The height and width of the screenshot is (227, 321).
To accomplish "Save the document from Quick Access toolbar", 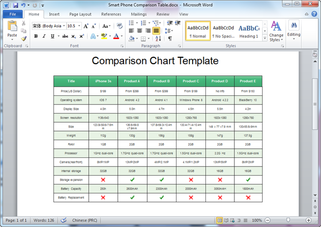I will click(x=14, y=5).
